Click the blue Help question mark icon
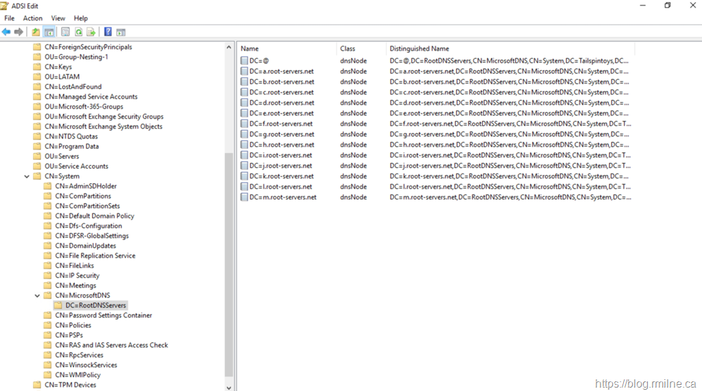Viewport: 702px width, 391px height. [108, 32]
